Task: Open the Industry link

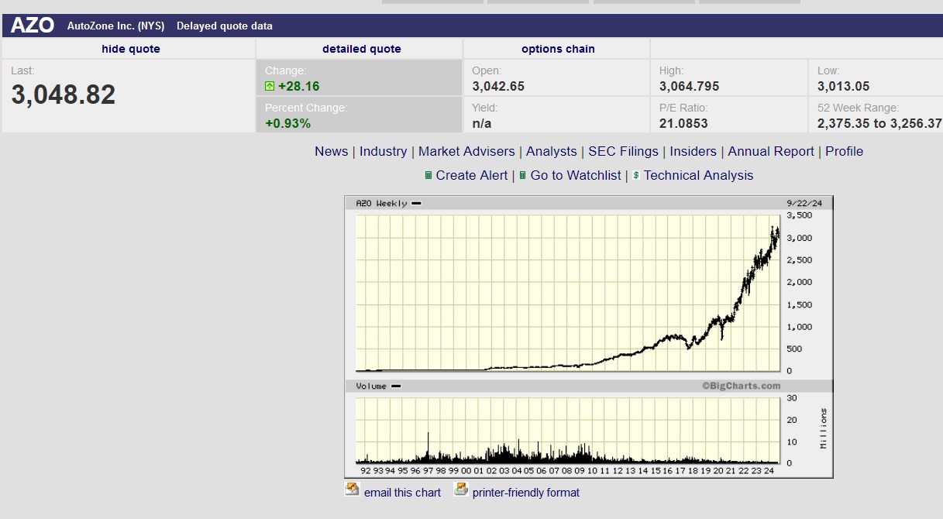Action: pos(383,151)
